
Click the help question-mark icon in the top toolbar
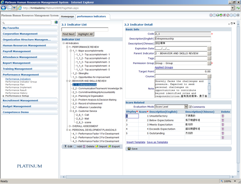(x=214, y=15)
